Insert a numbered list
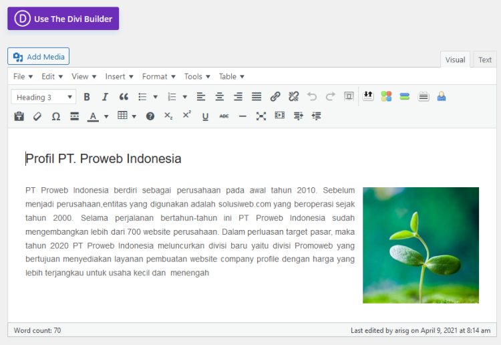501x345 pixels. pos(172,97)
